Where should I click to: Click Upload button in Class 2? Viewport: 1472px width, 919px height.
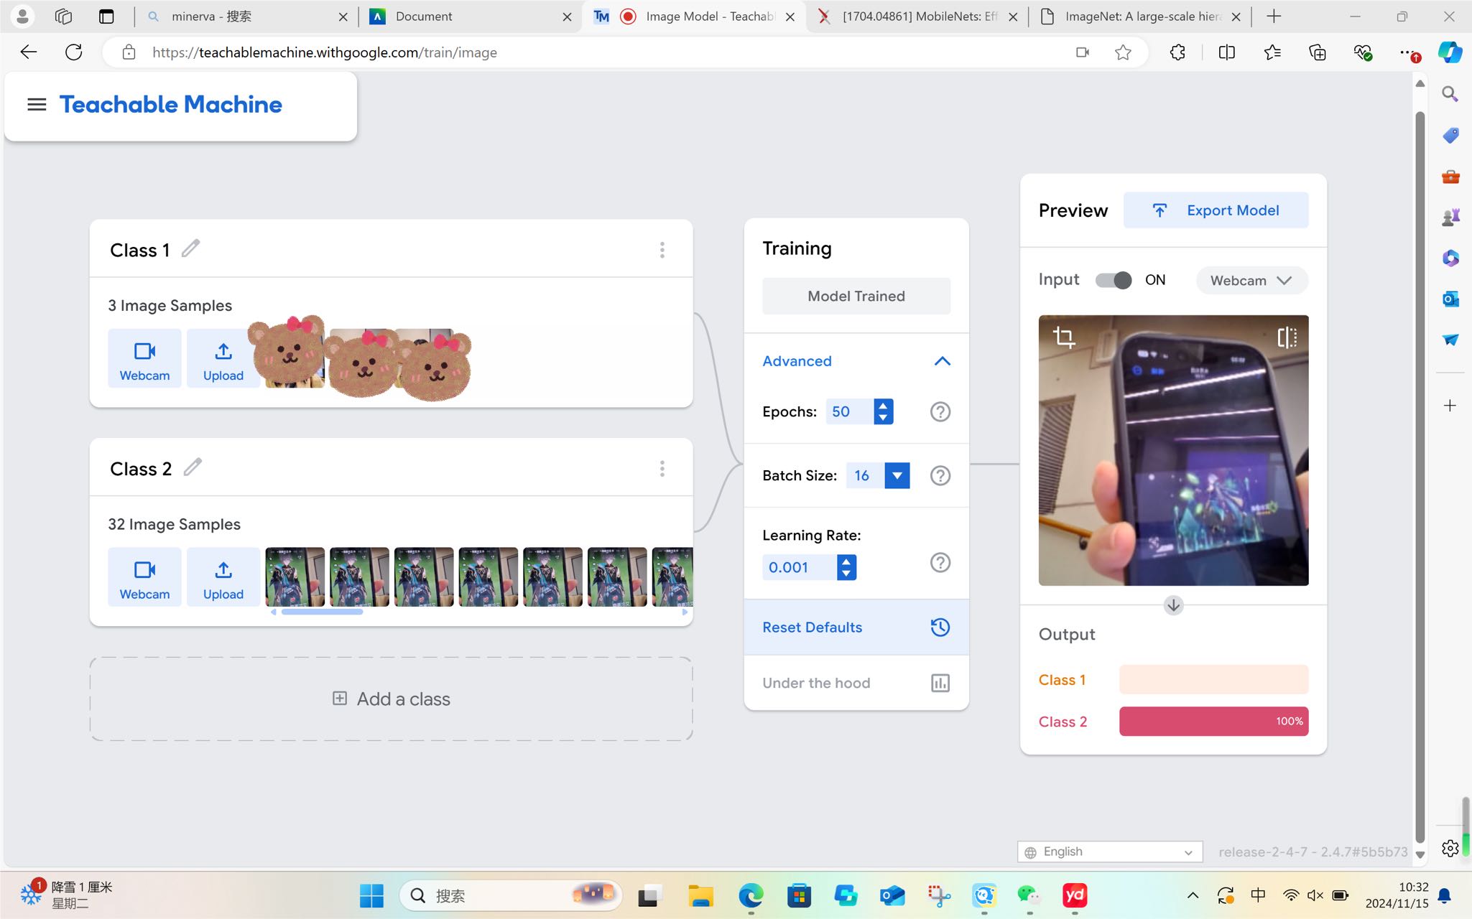223,577
